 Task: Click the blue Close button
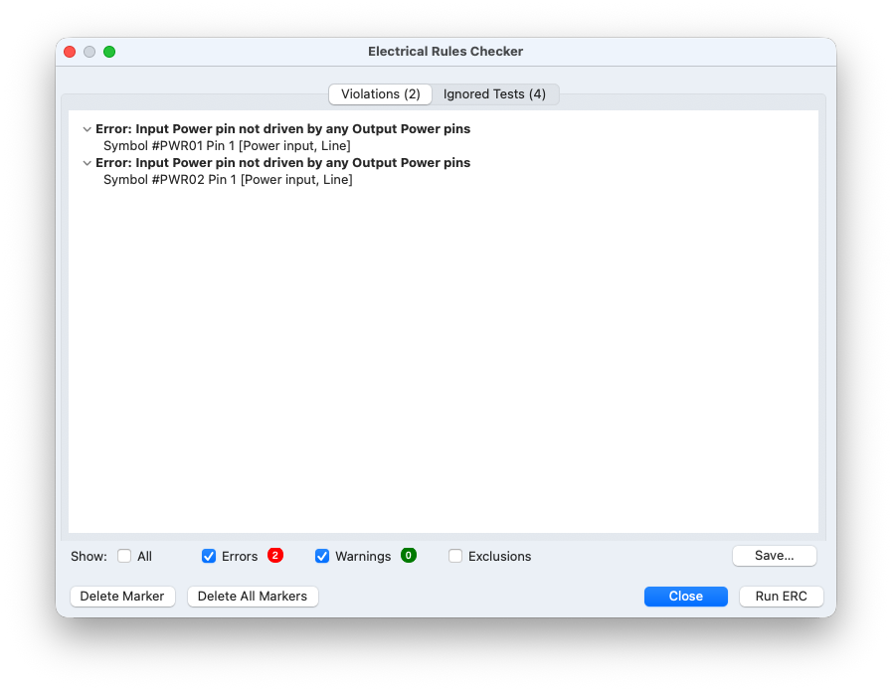[685, 597]
